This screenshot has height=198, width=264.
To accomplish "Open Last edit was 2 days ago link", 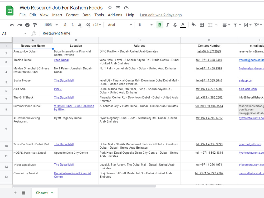I will coord(161,15).
